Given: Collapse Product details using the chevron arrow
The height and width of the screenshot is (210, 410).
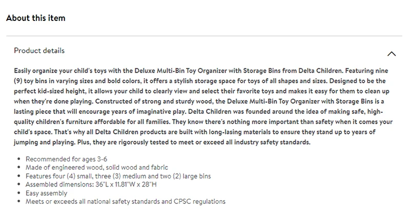Looking at the screenshot, I should [392, 53].
